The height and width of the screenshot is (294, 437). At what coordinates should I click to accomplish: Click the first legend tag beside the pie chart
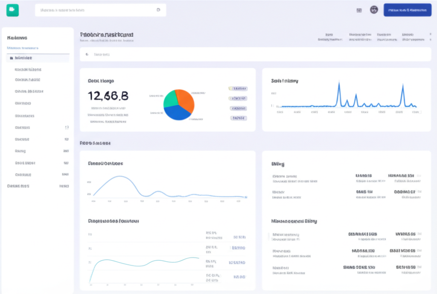239,88
